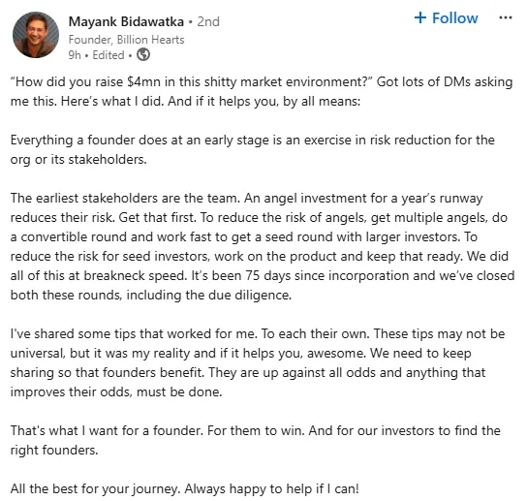Click the paragraph starting Everything a founder does
527x501 pixels.
coord(253,149)
